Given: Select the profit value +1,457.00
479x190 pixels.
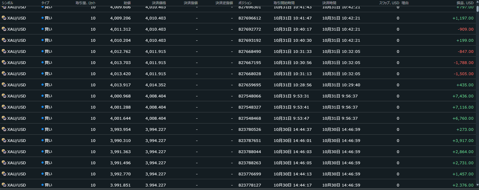Looking at the screenshot, I should click(x=463, y=174).
